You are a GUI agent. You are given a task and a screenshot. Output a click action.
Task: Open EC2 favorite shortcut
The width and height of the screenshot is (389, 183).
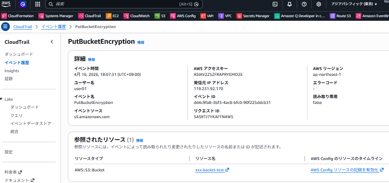pos(112,16)
